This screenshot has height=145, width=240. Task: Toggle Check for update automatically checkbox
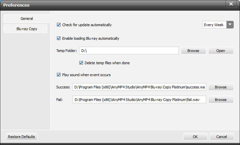click(59, 25)
